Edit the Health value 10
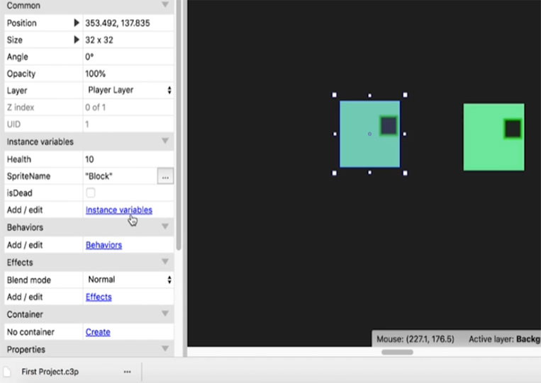This screenshot has height=383, width=541. point(128,159)
